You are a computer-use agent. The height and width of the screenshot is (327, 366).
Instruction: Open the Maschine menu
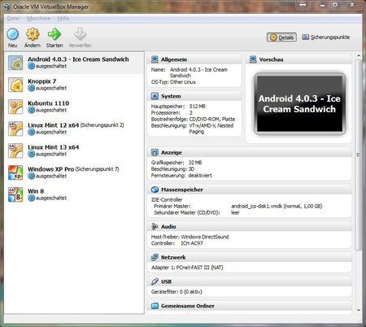tap(38, 19)
